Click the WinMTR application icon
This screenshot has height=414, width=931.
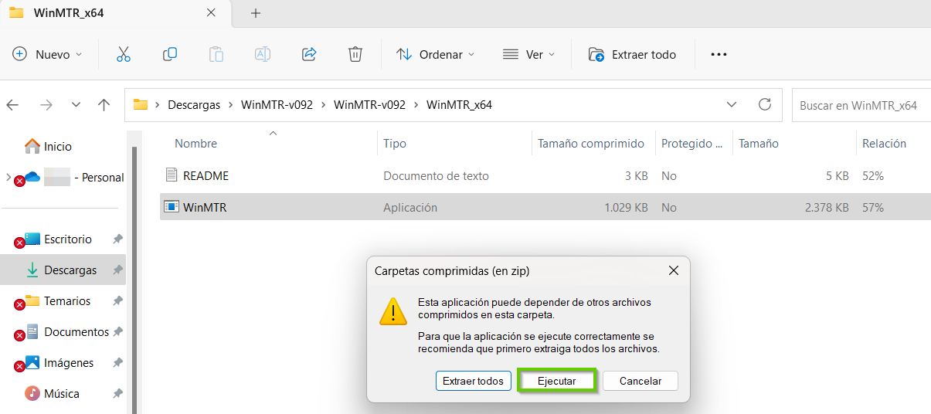tap(172, 207)
